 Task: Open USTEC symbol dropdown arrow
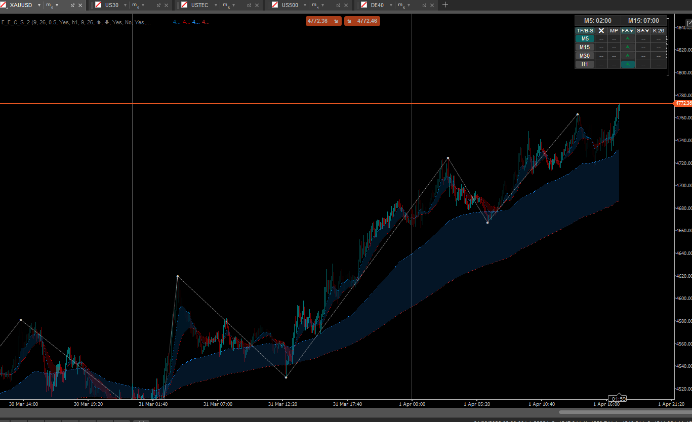point(215,5)
